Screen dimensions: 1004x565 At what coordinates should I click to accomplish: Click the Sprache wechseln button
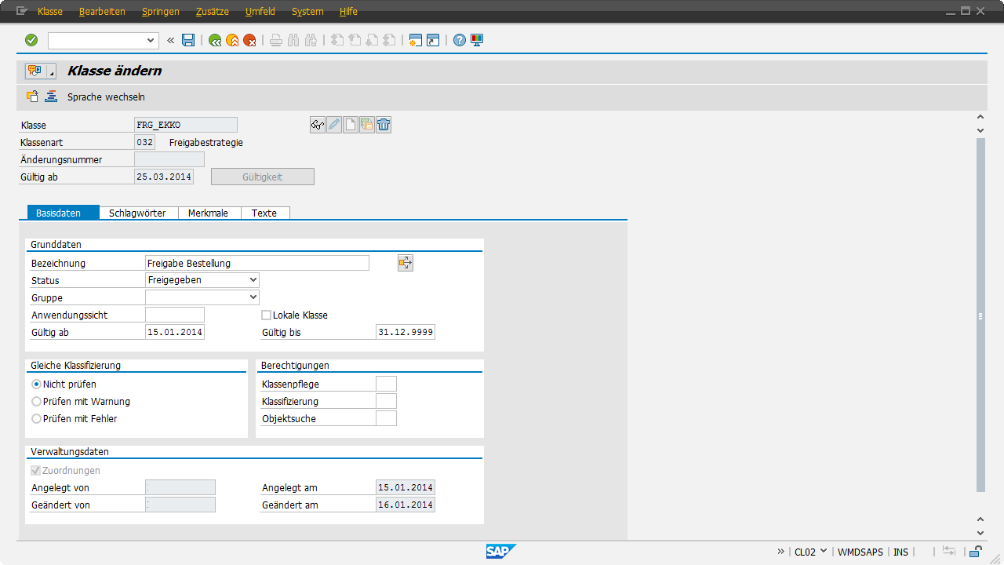coord(106,97)
